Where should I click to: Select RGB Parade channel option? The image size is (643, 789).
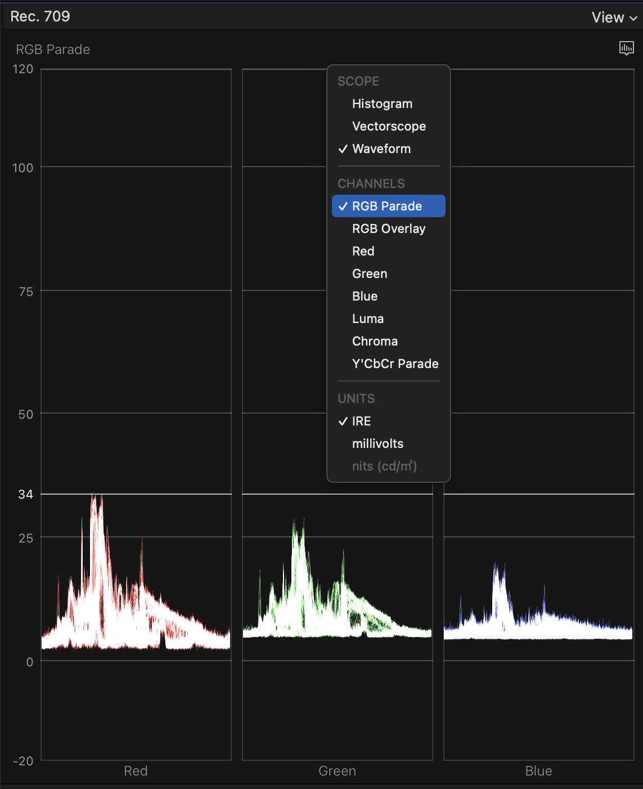389,206
